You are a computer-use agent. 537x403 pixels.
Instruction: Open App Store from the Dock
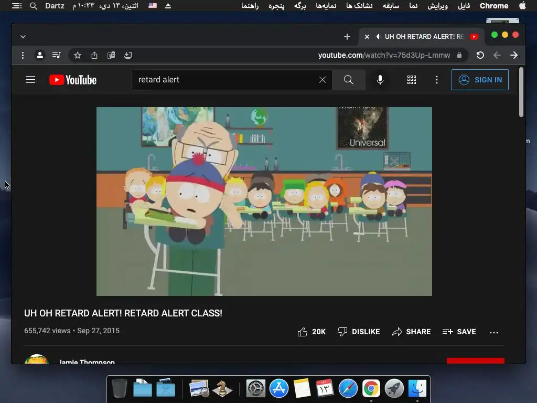[x=279, y=389]
